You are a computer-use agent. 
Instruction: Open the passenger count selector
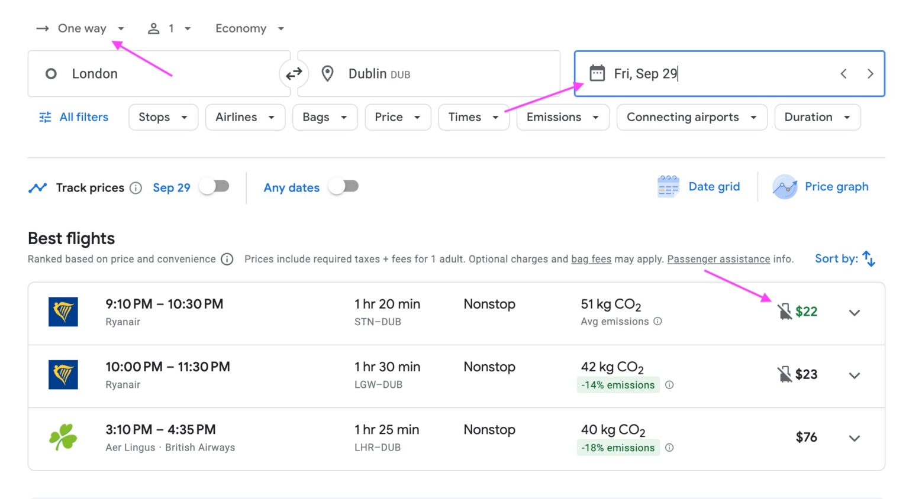pyautogui.click(x=169, y=28)
